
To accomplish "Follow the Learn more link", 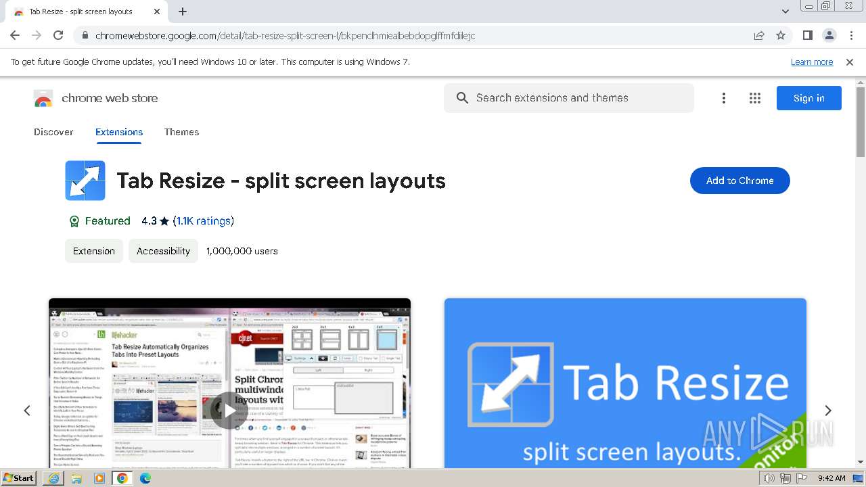I will pyautogui.click(x=812, y=62).
